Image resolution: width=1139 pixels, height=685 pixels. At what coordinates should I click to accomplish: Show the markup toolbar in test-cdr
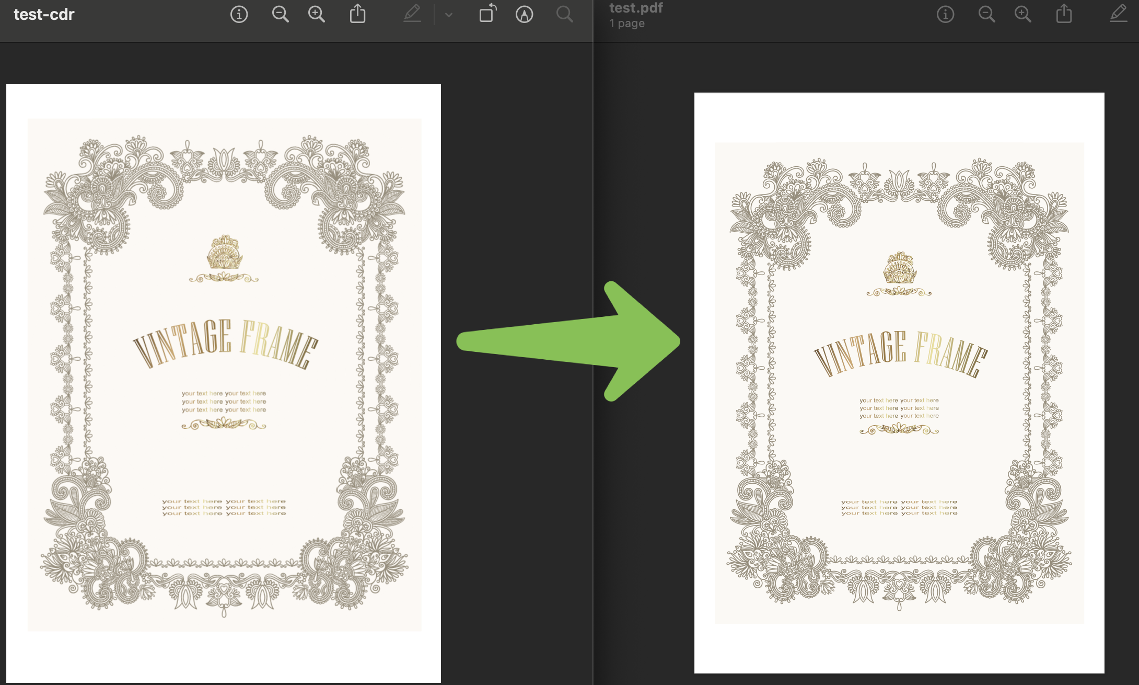[524, 14]
